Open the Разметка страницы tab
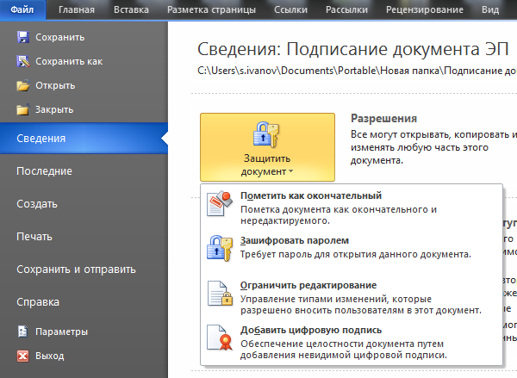Image resolution: width=517 pixels, height=378 pixels. [211, 9]
